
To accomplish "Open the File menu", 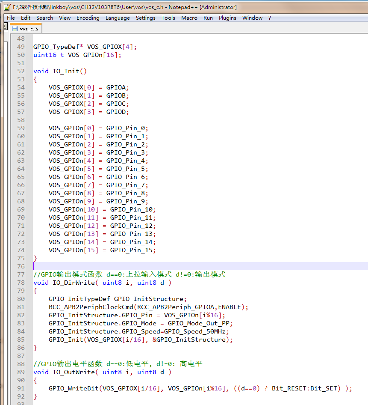I will pos(11,18).
